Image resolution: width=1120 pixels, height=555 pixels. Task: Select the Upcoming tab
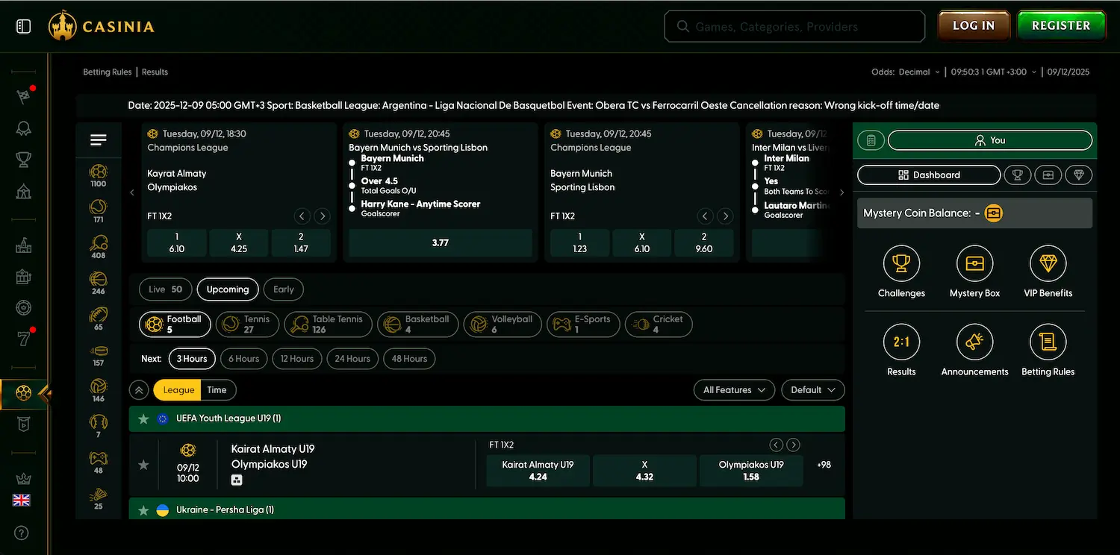[227, 289]
